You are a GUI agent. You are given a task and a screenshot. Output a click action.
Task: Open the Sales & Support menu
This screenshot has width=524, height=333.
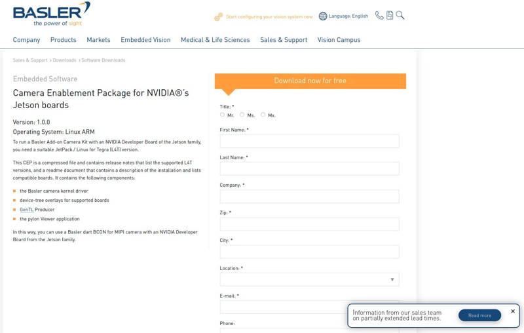pos(284,40)
